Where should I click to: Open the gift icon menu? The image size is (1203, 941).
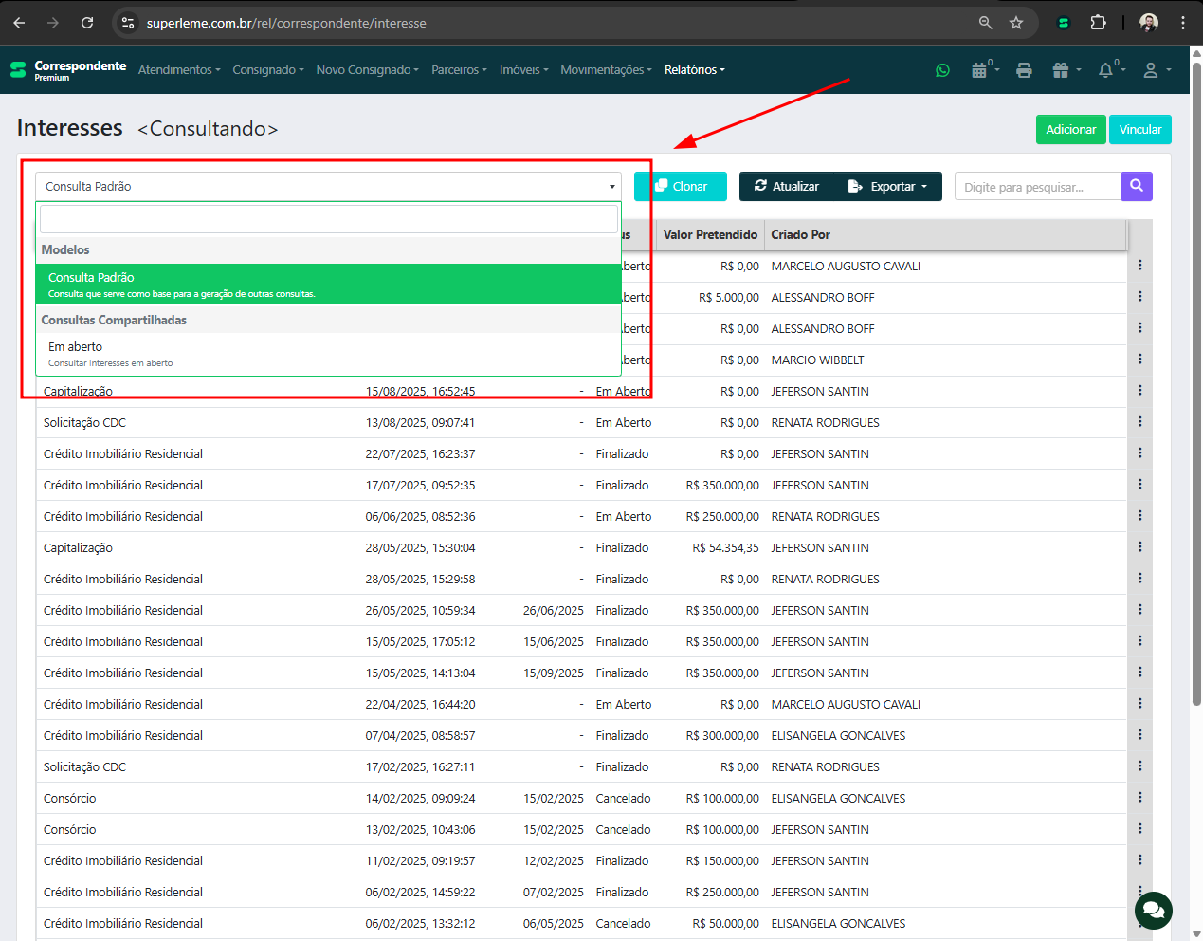1062,70
